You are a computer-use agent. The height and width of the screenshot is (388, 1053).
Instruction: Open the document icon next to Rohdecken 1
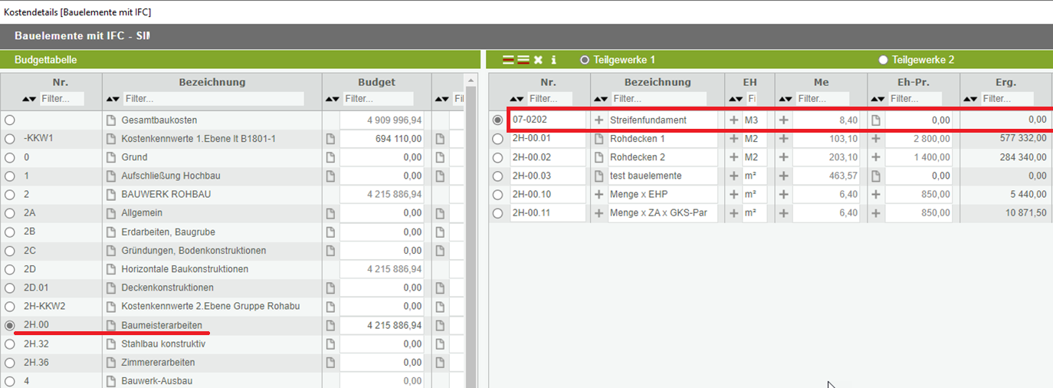point(599,139)
